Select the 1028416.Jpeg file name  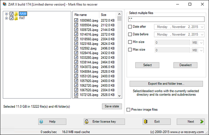[x=89, y=53]
